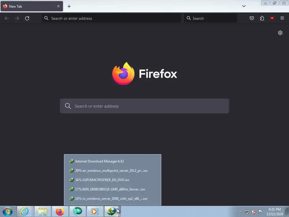Open the muted volume tray icon
289x217 pixels.
pyautogui.click(x=254, y=212)
